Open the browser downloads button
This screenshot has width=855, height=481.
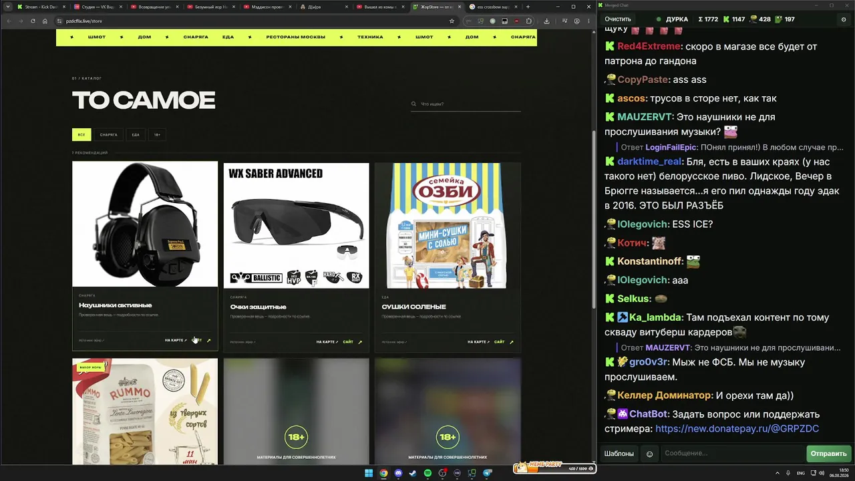click(x=546, y=21)
